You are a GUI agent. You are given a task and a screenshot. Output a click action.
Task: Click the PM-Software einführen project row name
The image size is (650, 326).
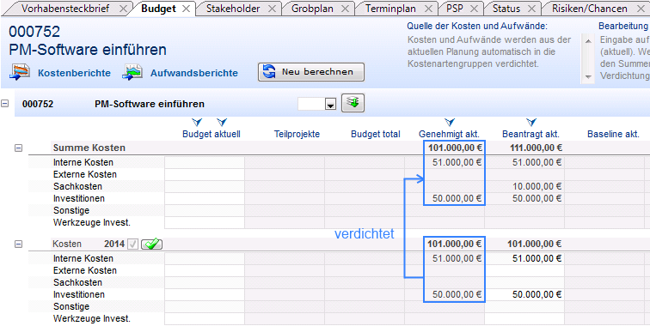coord(150,104)
